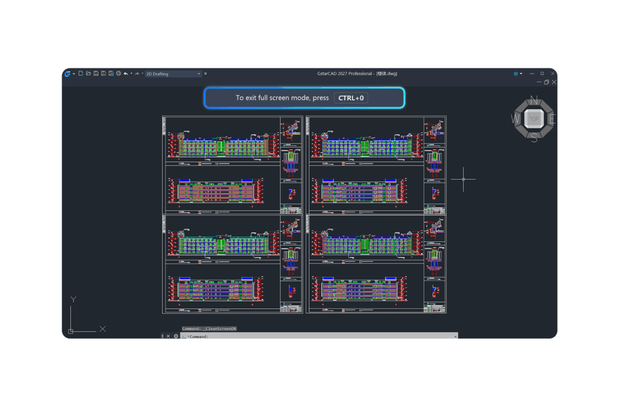
Task: Rotate view to North on the compass
Action: click(x=534, y=100)
